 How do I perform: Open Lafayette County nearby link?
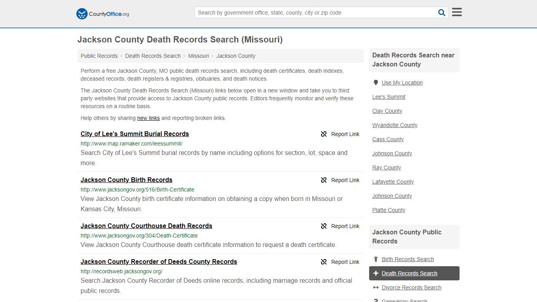pos(393,182)
